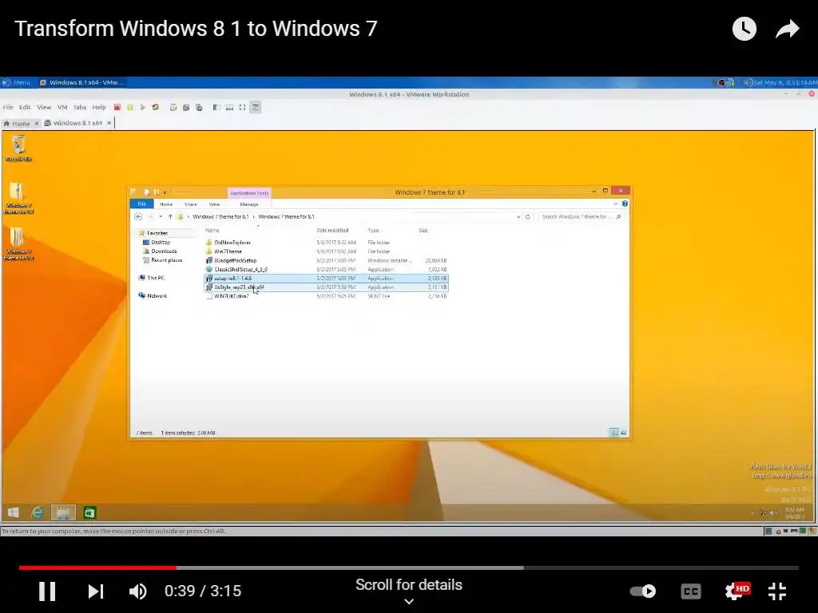Screen dimensions: 818x613
Task: Click the red power off VMware toolbar icon
Action: tap(117, 108)
